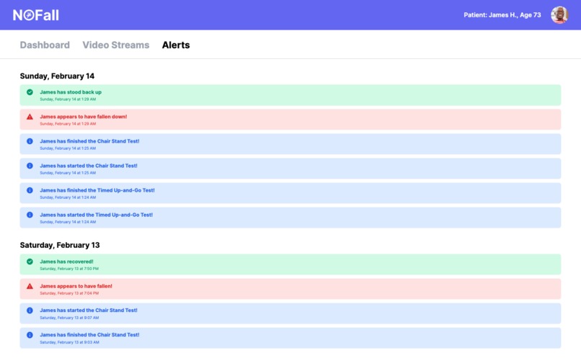Click 'Patient: James H., Age 73' text
581x358 pixels.
coord(502,15)
